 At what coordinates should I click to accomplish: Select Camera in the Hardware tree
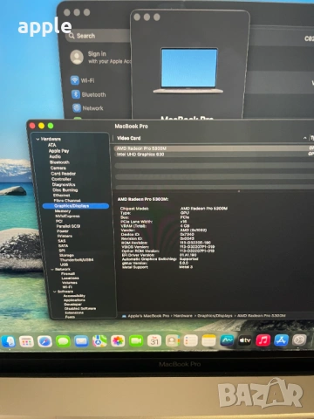[58, 168]
